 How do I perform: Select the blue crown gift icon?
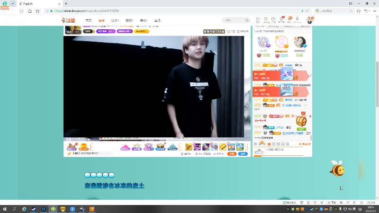(172, 147)
